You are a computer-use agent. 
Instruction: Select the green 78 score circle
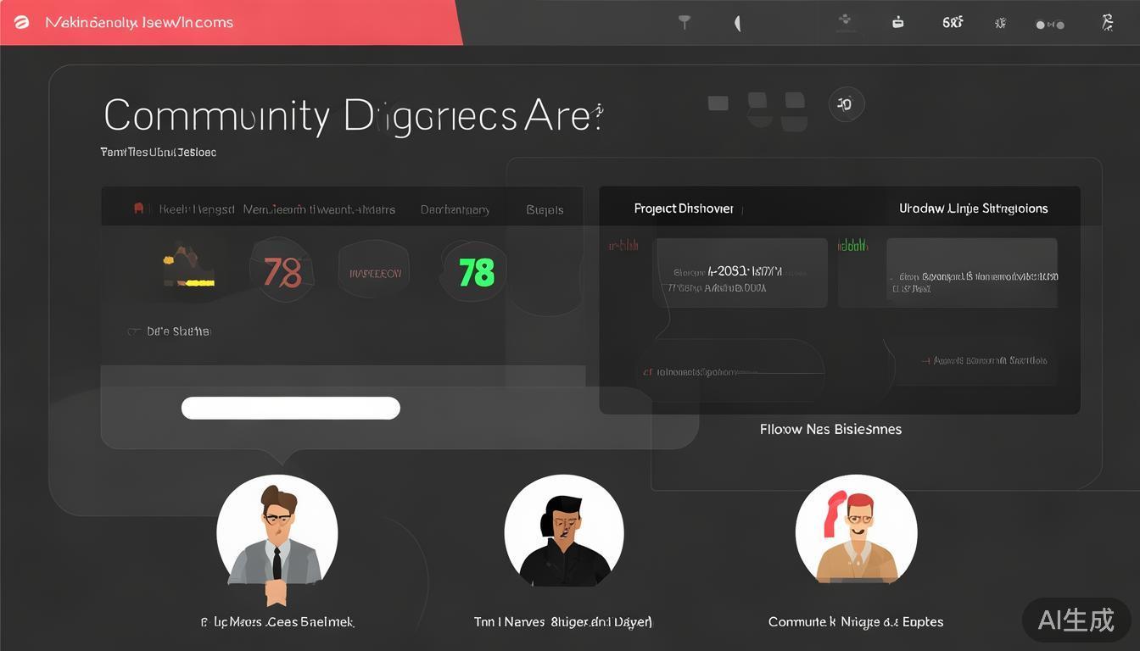pos(476,272)
